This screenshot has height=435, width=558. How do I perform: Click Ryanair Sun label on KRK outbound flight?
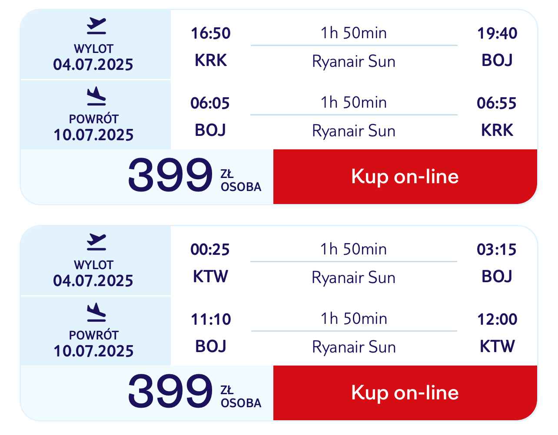pyautogui.click(x=354, y=62)
